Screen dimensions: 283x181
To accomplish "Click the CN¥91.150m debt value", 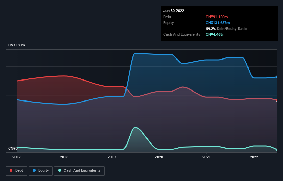I will tap(217, 17).
